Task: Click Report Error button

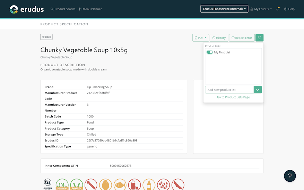Action: (x=242, y=38)
